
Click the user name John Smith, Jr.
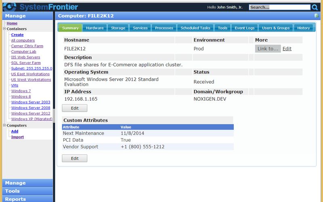(x=230, y=7)
